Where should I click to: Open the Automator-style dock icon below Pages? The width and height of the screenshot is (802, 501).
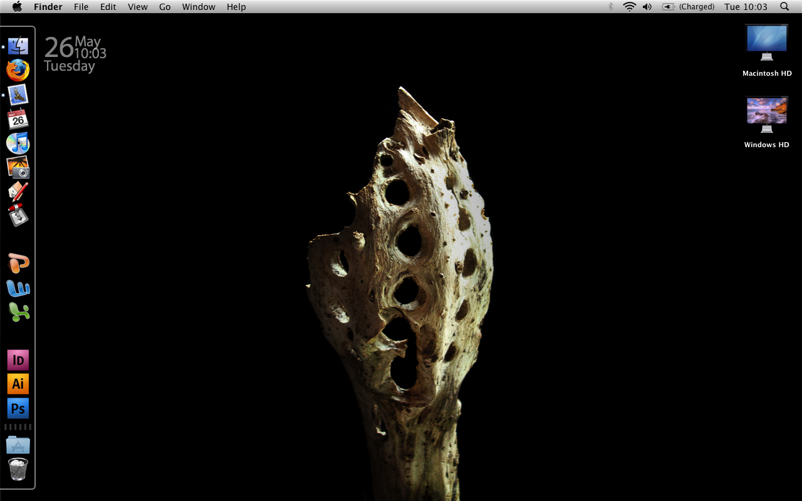(18, 215)
